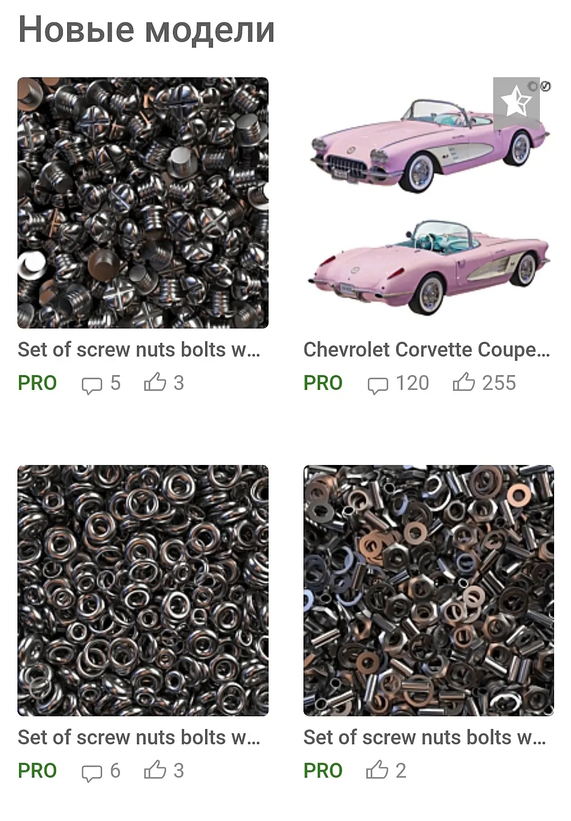
Task: Open the nuts and washers thumbnail image
Action: 429,590
